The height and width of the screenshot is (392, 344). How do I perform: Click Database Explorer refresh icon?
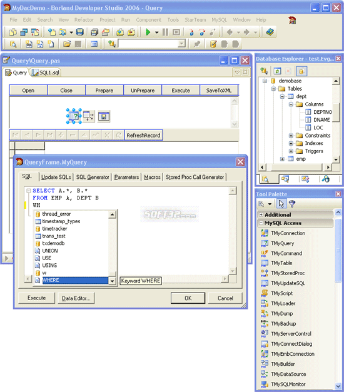click(277, 71)
